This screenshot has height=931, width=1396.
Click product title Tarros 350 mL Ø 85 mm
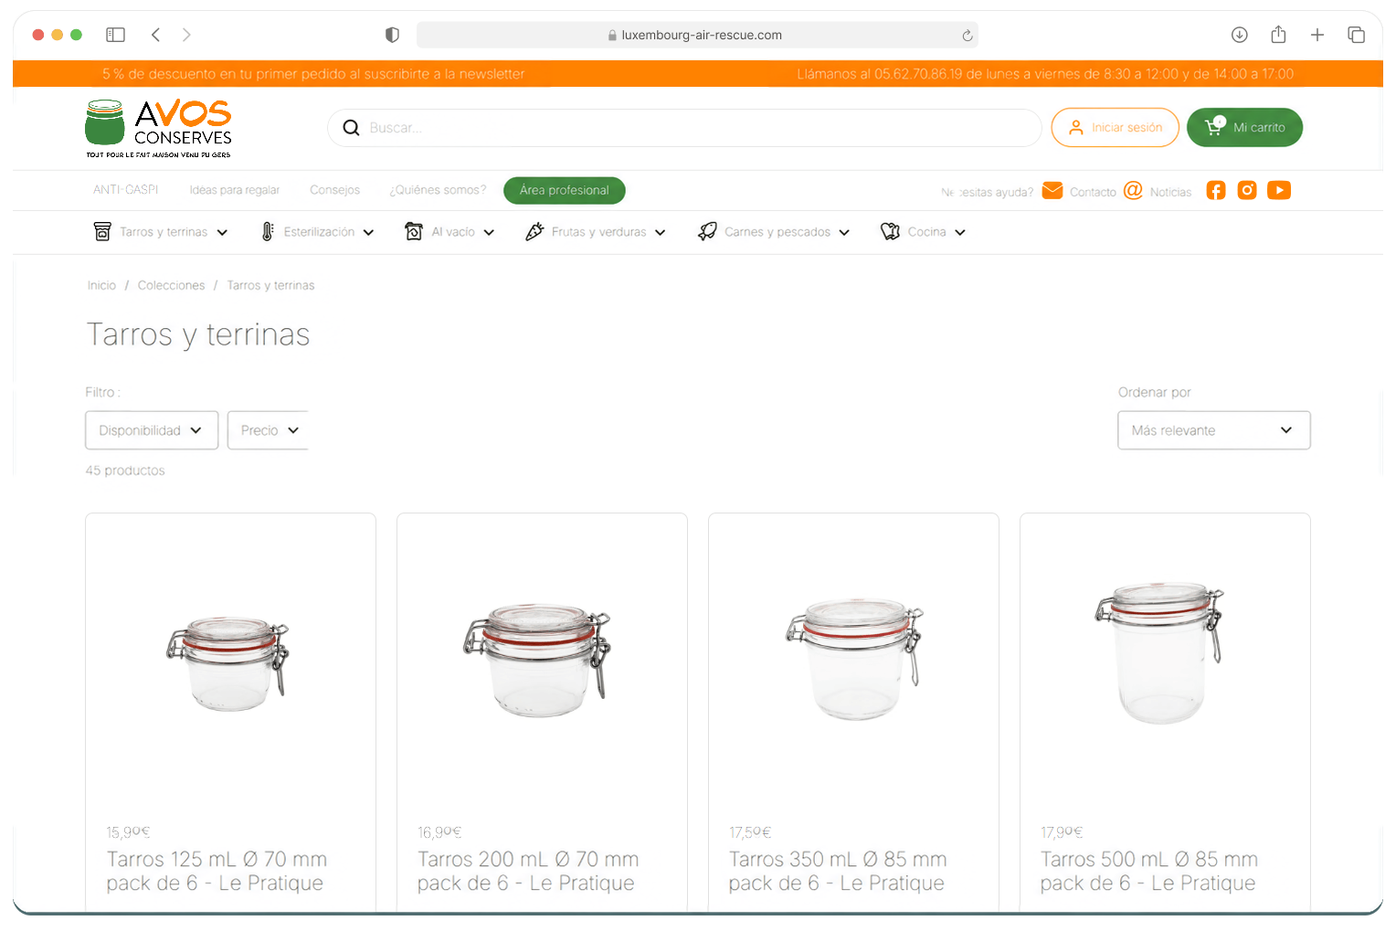tap(838, 871)
